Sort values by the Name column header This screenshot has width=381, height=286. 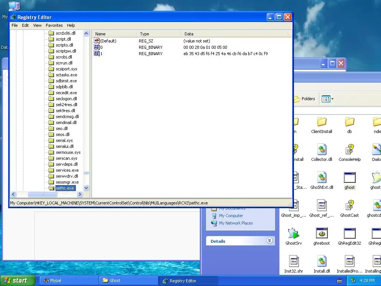(x=114, y=34)
